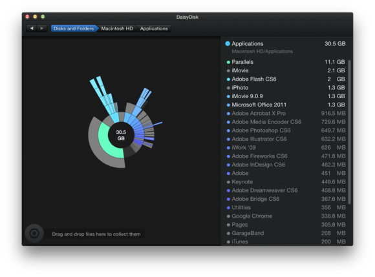375x277 pixels.
Task: Open the Adobe Flash CS6 entry
Action: 286,79
